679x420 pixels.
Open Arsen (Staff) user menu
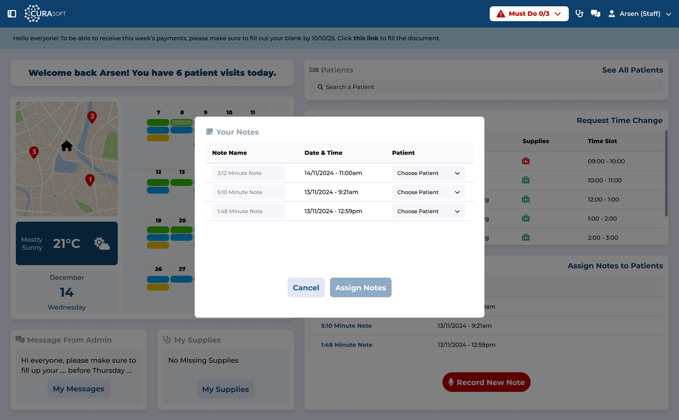[x=639, y=14]
